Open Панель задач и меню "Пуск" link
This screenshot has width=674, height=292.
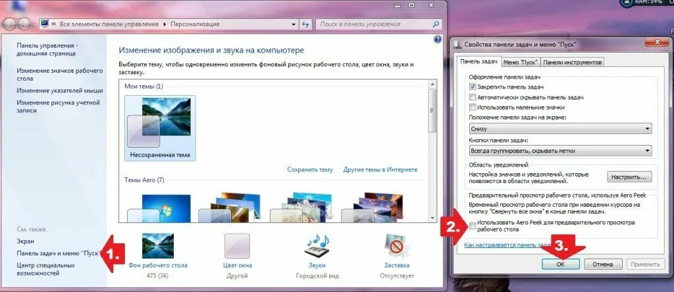coord(58,253)
